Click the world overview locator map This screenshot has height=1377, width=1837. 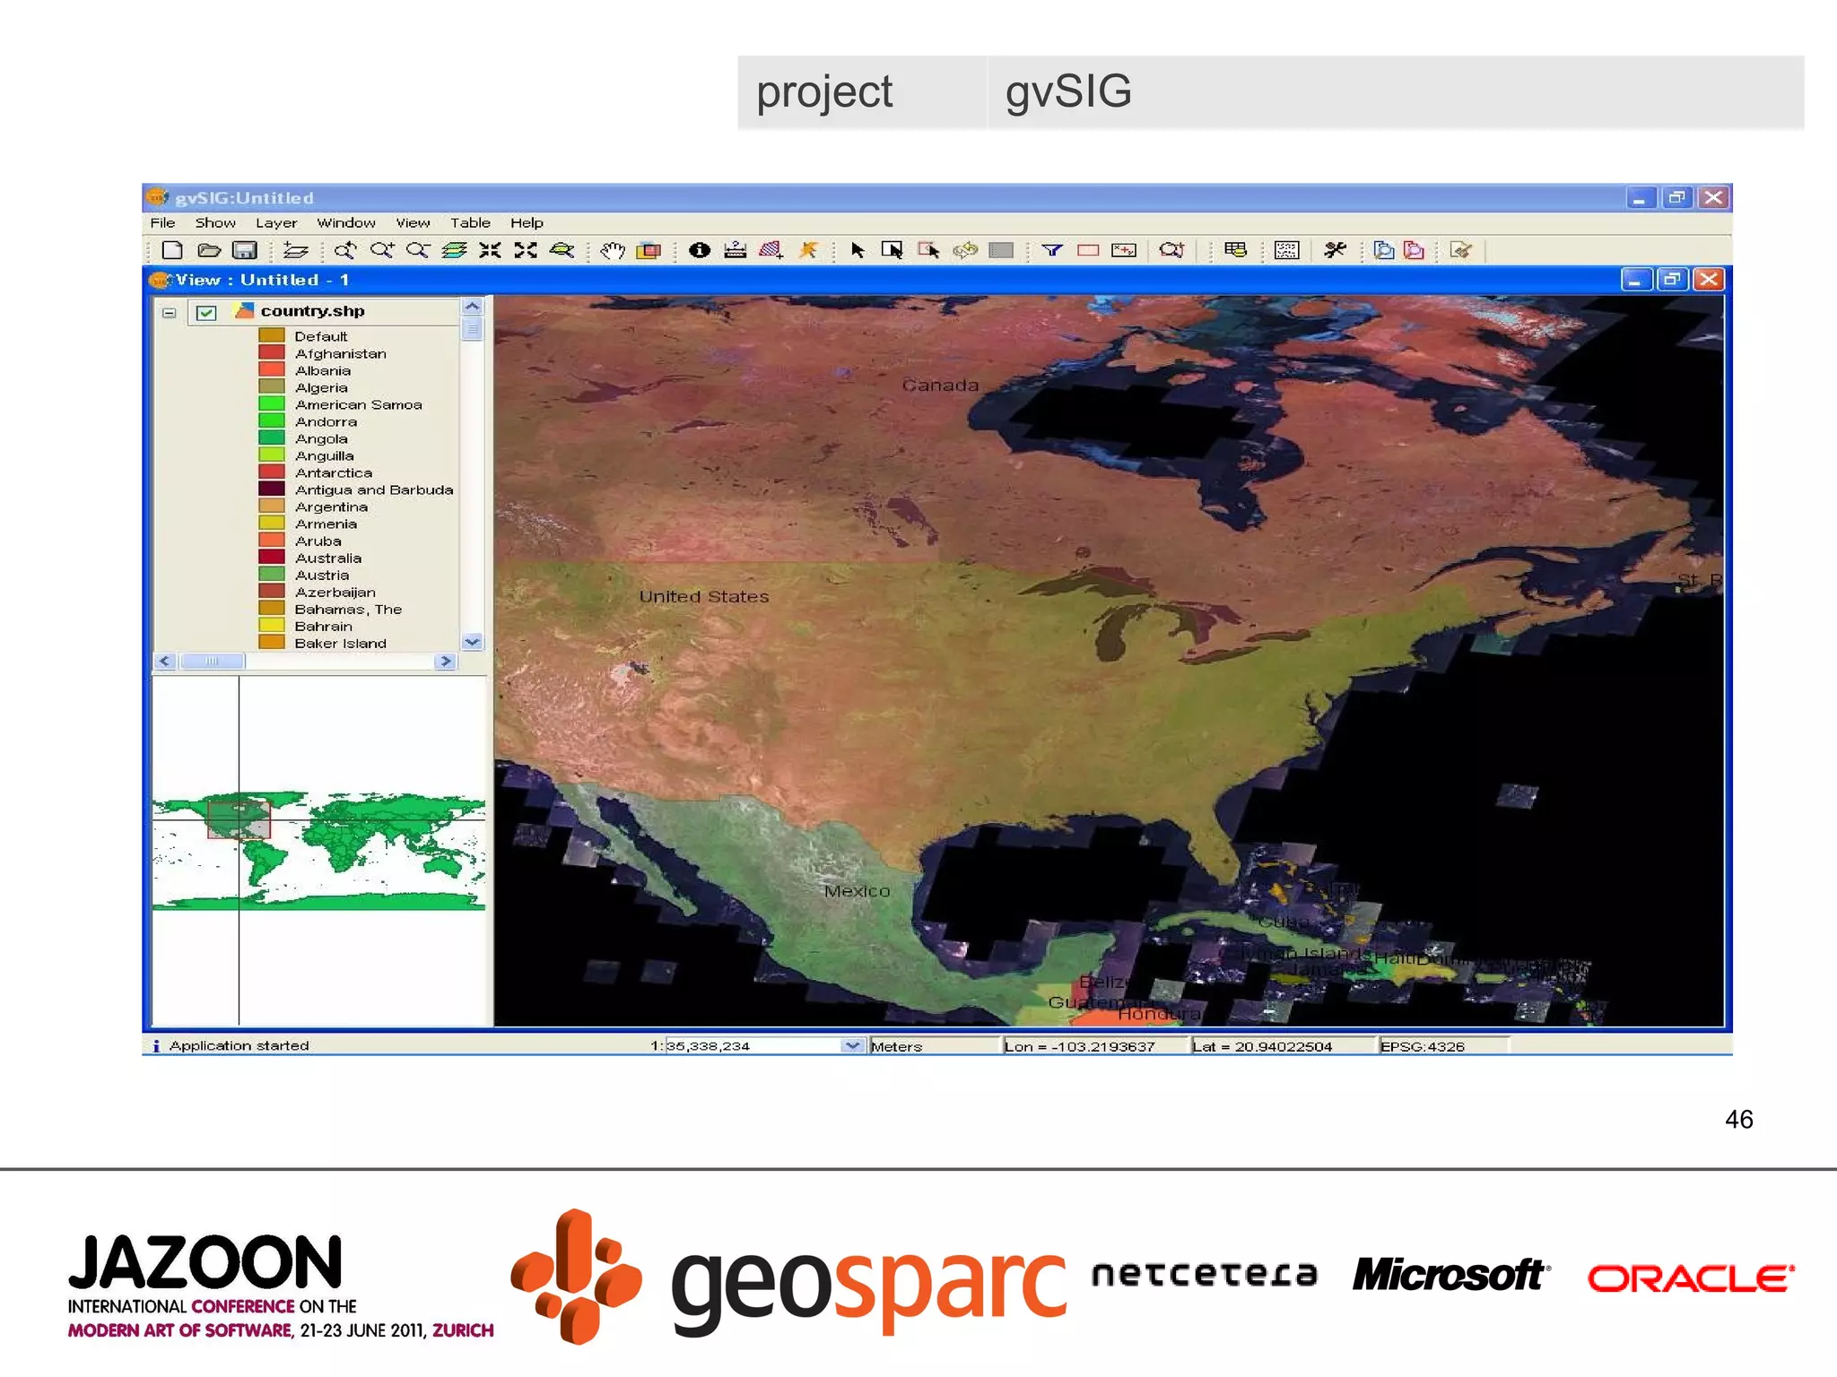point(318,849)
